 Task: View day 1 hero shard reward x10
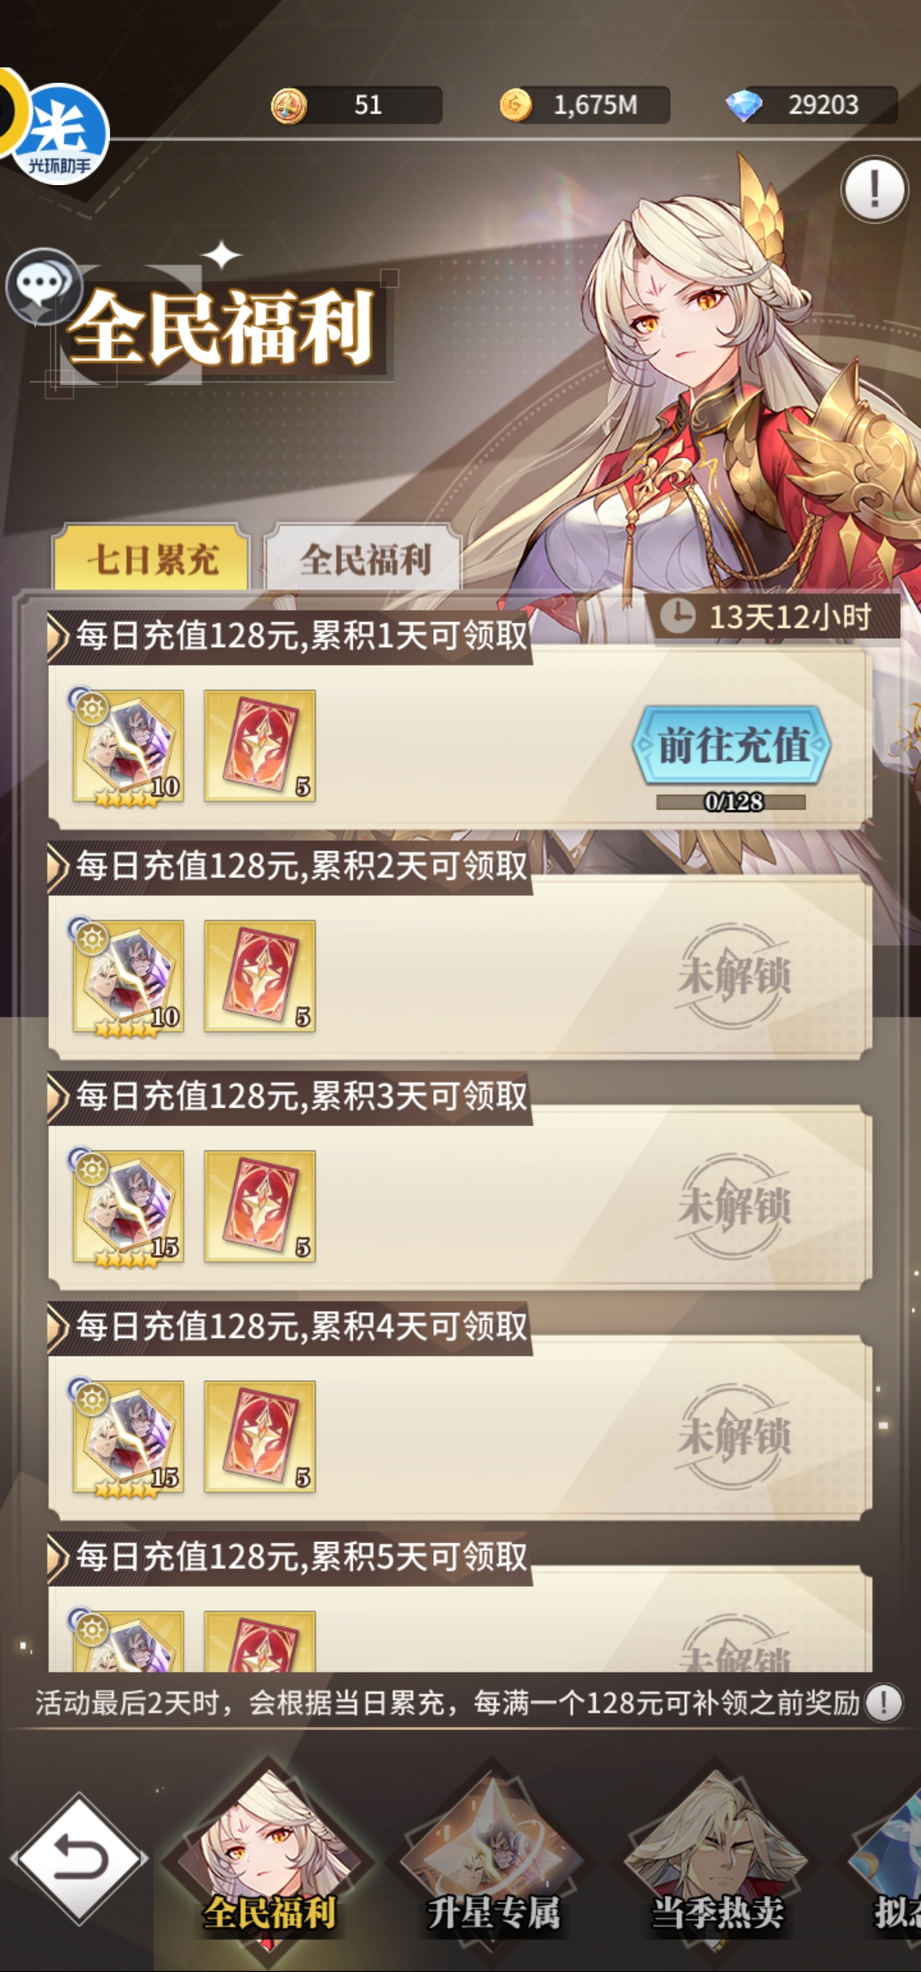coord(127,745)
